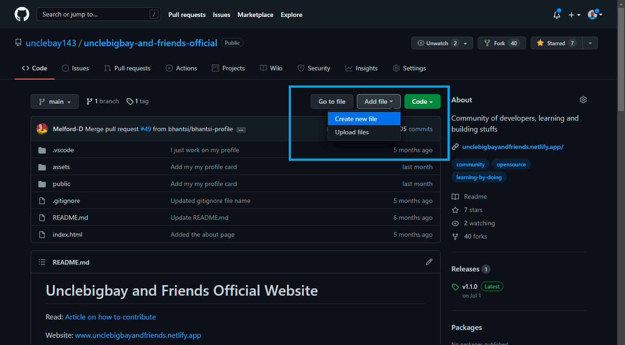The height and width of the screenshot is (345, 625).
Task: View the 40 forks list
Action: click(469, 236)
